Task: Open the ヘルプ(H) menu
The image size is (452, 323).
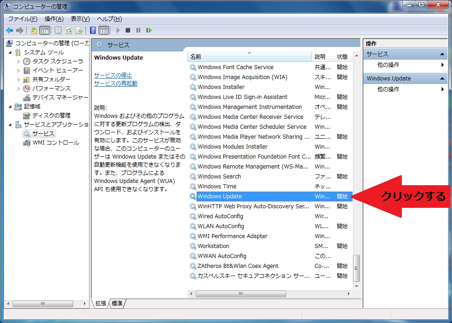Action: pos(109,19)
